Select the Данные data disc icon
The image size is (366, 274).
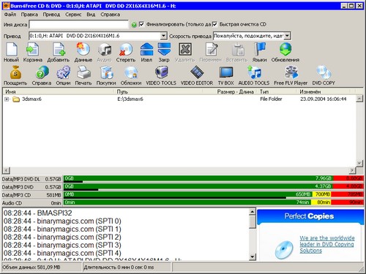click(83, 50)
